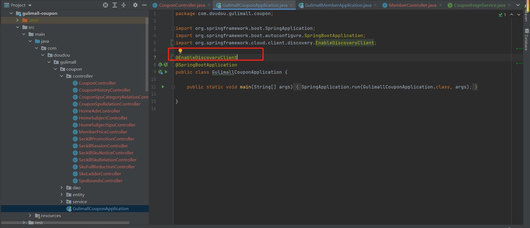The image size is (530, 228).
Task: Expand the .mvn folder
Action: pyautogui.click(x=17, y=20)
